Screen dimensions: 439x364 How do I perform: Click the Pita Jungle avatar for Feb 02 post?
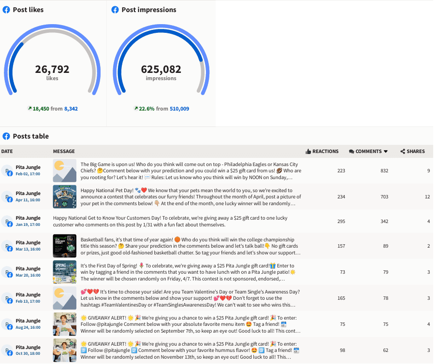[8, 171]
